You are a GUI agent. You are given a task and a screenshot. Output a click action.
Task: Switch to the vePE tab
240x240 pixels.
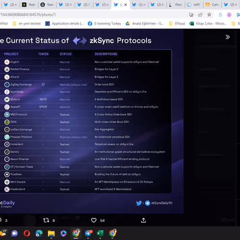pyautogui.click(x=194, y=5)
